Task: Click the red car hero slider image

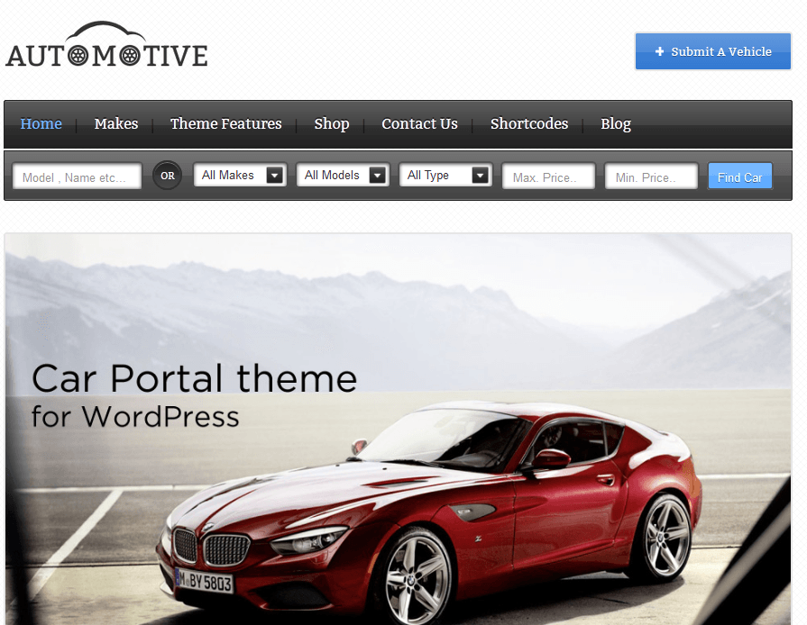Action: pos(398,430)
